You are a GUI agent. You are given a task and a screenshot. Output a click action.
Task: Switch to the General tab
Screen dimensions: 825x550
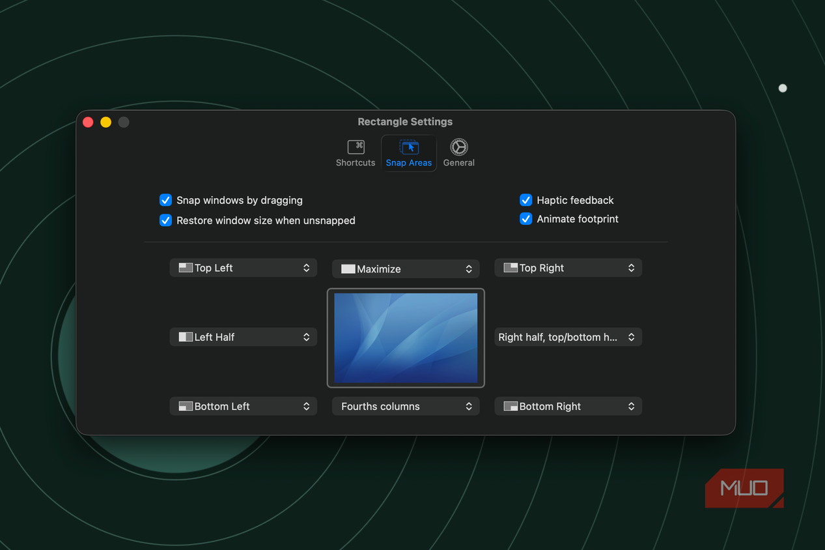tap(459, 154)
